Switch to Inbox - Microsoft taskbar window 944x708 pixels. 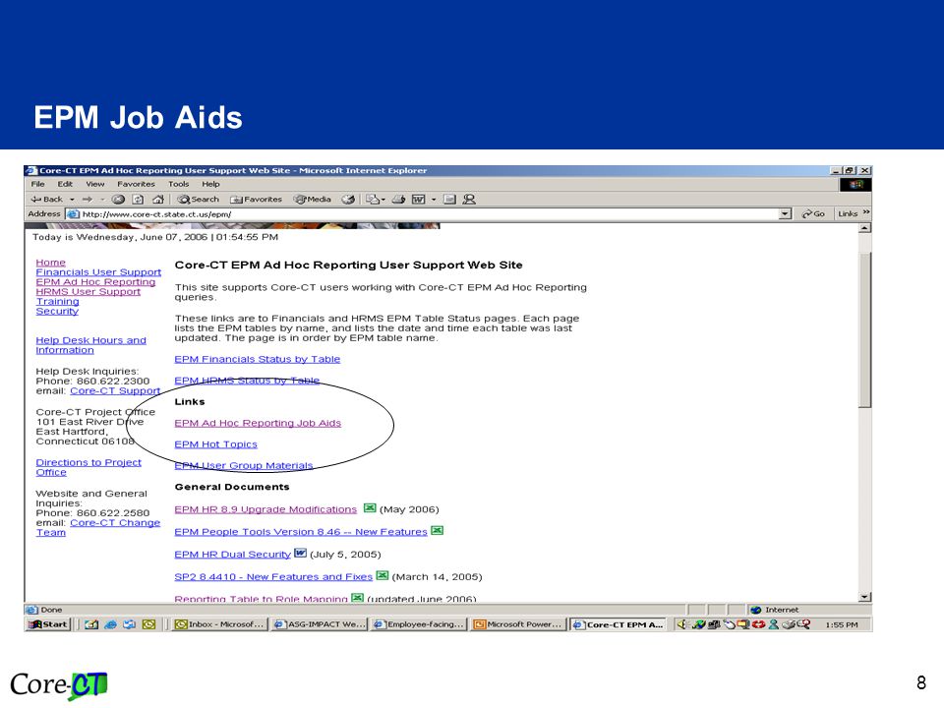219,624
